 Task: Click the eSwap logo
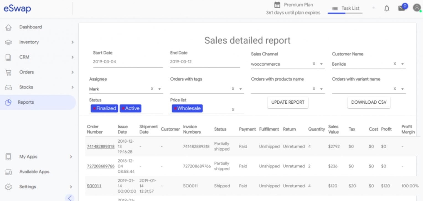click(17, 9)
